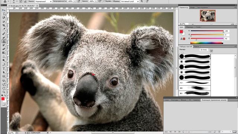Toggle the Clone Source panel from options bar
238x134 pixels.
coord(25,1)
